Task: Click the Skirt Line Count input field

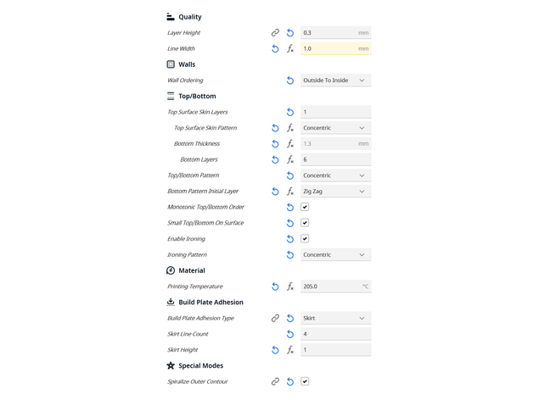Action: coord(335,334)
